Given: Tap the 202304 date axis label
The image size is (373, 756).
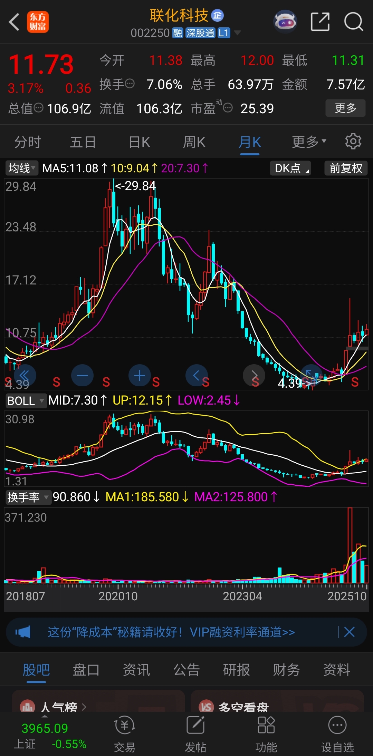Looking at the screenshot, I should [242, 596].
